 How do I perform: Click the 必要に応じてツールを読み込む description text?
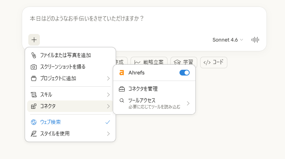pyautogui.click(x=154, y=107)
